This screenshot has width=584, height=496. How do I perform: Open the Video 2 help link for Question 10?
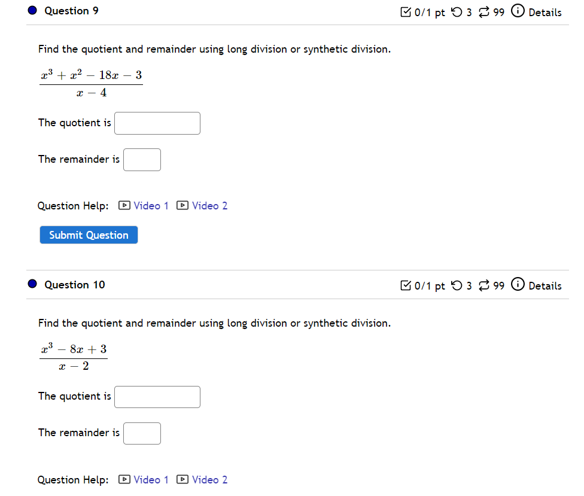209,479
